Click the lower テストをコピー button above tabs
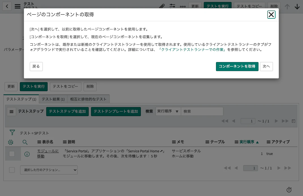The width and height of the screenshot is (303, 196). point(65,86)
